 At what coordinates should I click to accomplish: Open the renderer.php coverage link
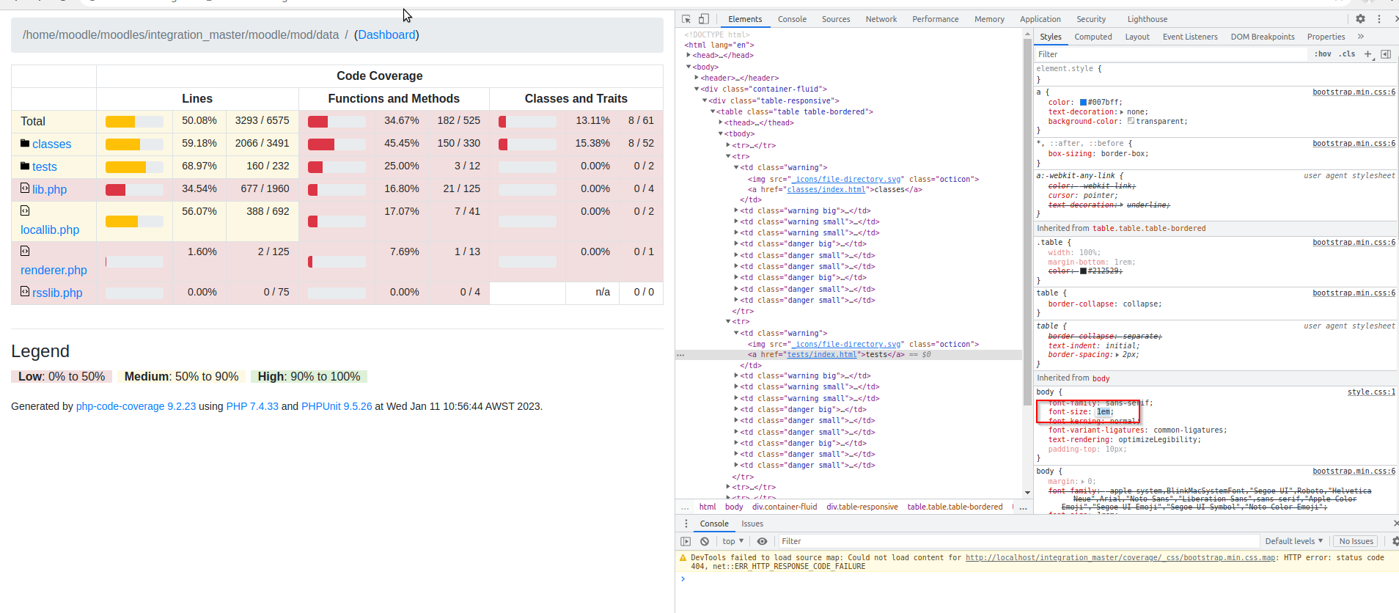click(x=54, y=270)
